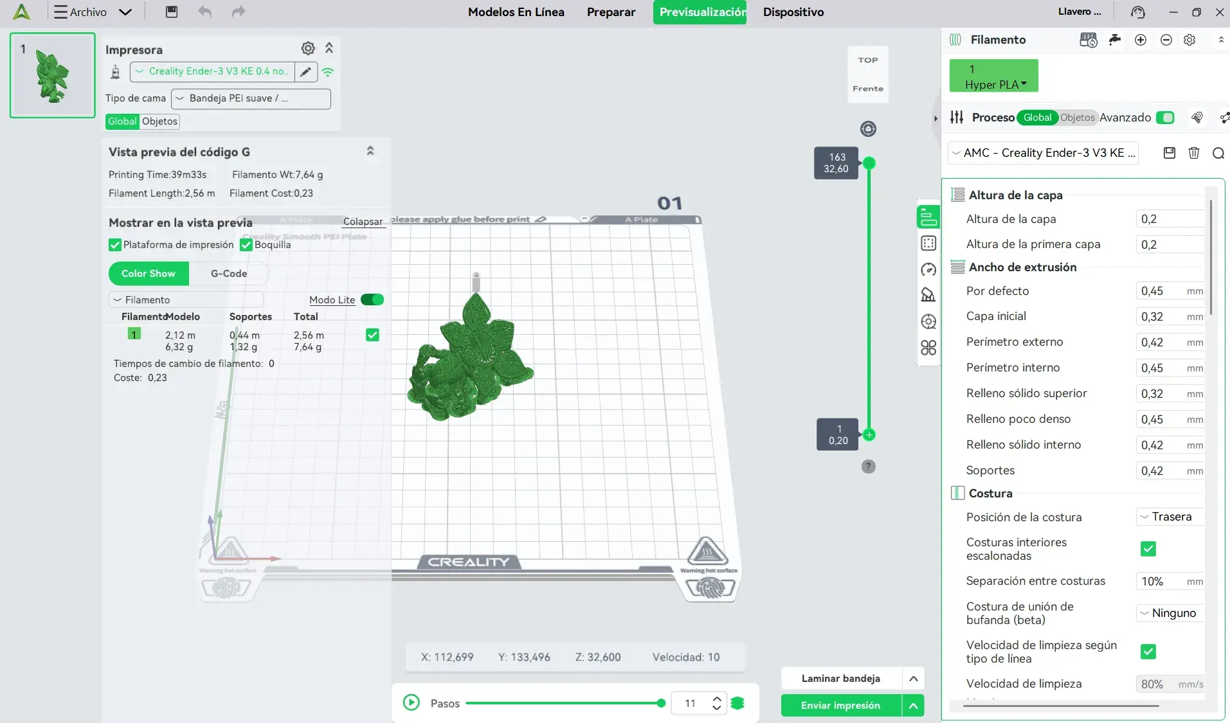Screen dimensions: 1230x723
Task: Click the circular target icon in vertical toolbar
Action: (928, 321)
